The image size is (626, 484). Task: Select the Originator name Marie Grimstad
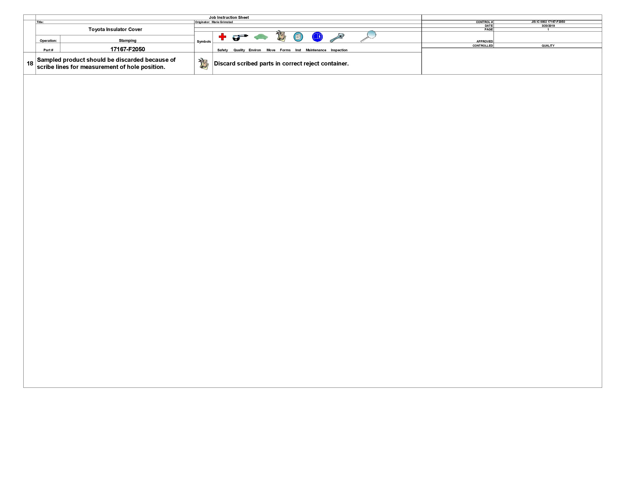214,22
